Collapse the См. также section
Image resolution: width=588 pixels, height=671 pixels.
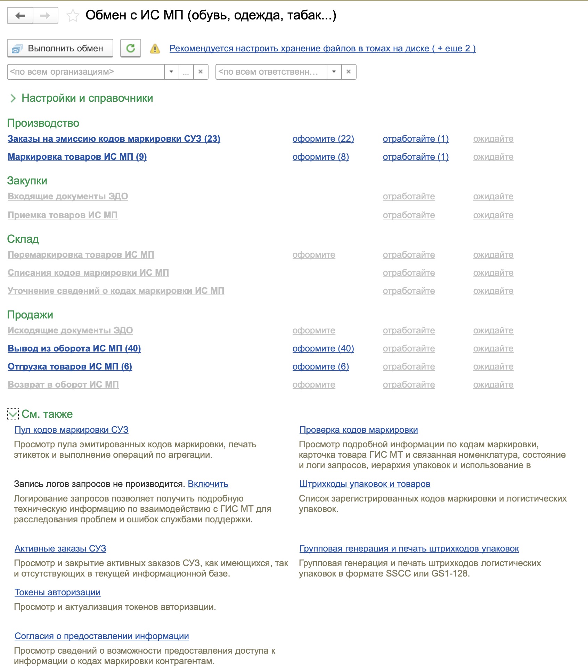[x=13, y=414]
